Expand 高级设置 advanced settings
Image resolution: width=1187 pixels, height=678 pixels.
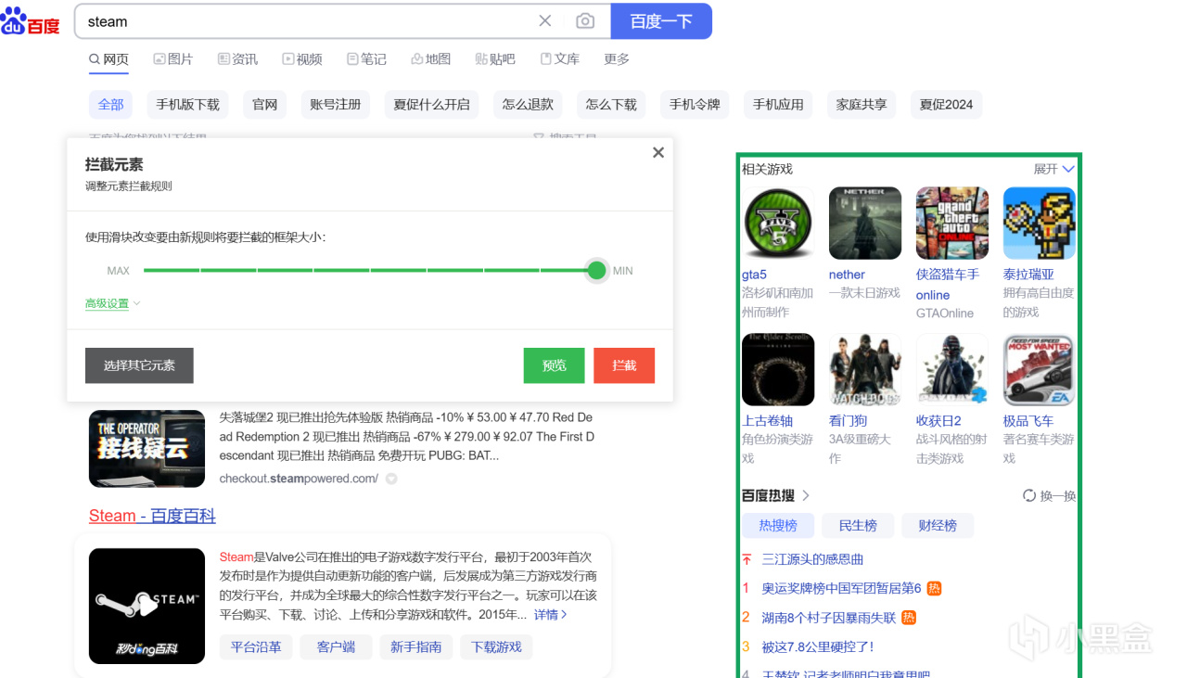[112, 303]
